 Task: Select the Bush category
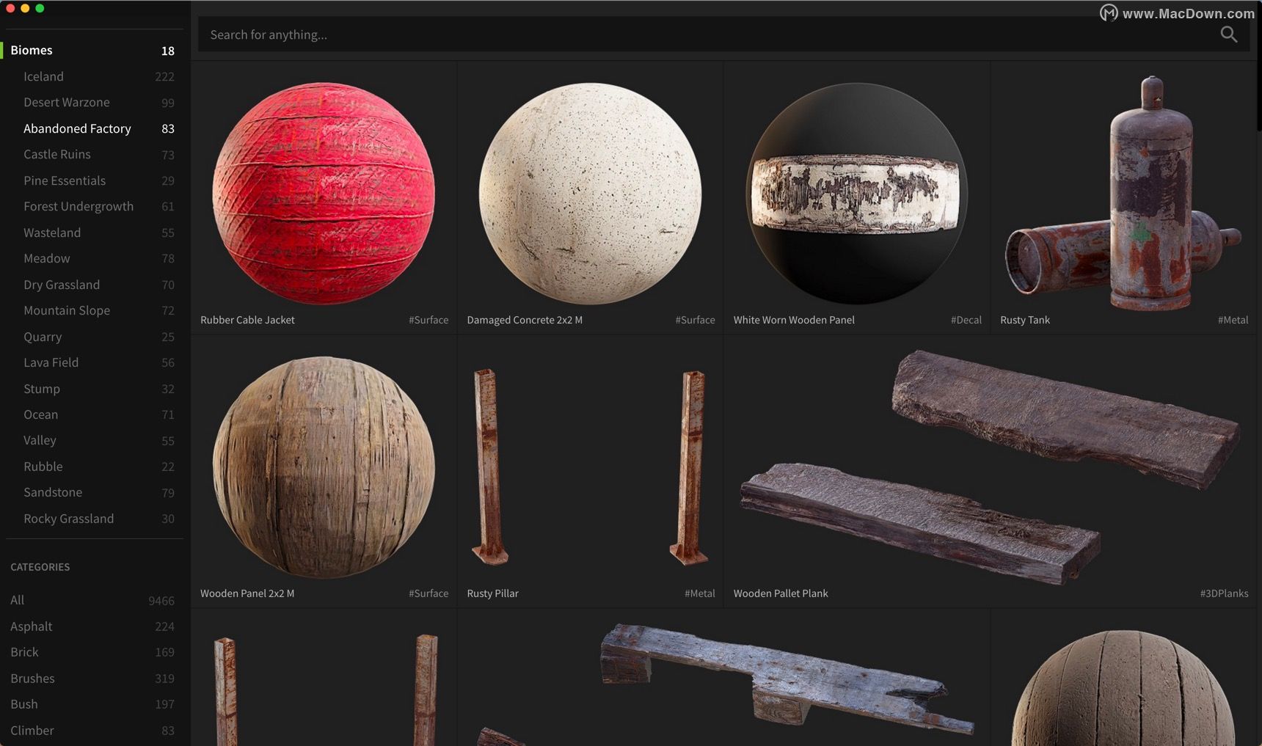tap(92, 704)
